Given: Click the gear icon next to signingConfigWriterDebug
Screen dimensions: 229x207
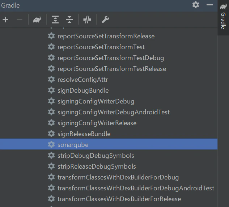Looking at the screenshot, I should point(51,101).
